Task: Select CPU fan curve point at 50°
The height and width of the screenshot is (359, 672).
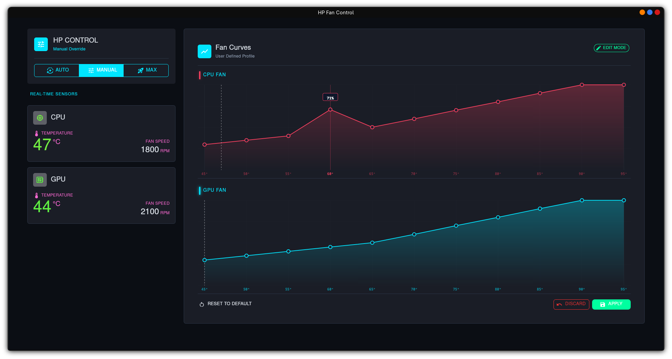Action: (247, 140)
